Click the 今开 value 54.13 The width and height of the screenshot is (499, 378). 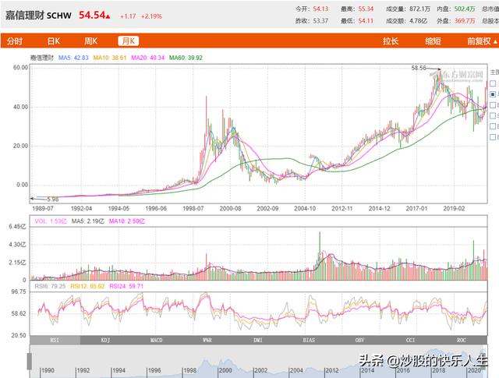tap(320, 9)
